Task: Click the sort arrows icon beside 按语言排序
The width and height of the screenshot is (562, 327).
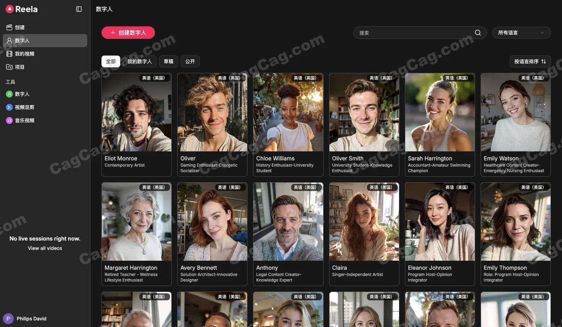Action: tap(543, 61)
